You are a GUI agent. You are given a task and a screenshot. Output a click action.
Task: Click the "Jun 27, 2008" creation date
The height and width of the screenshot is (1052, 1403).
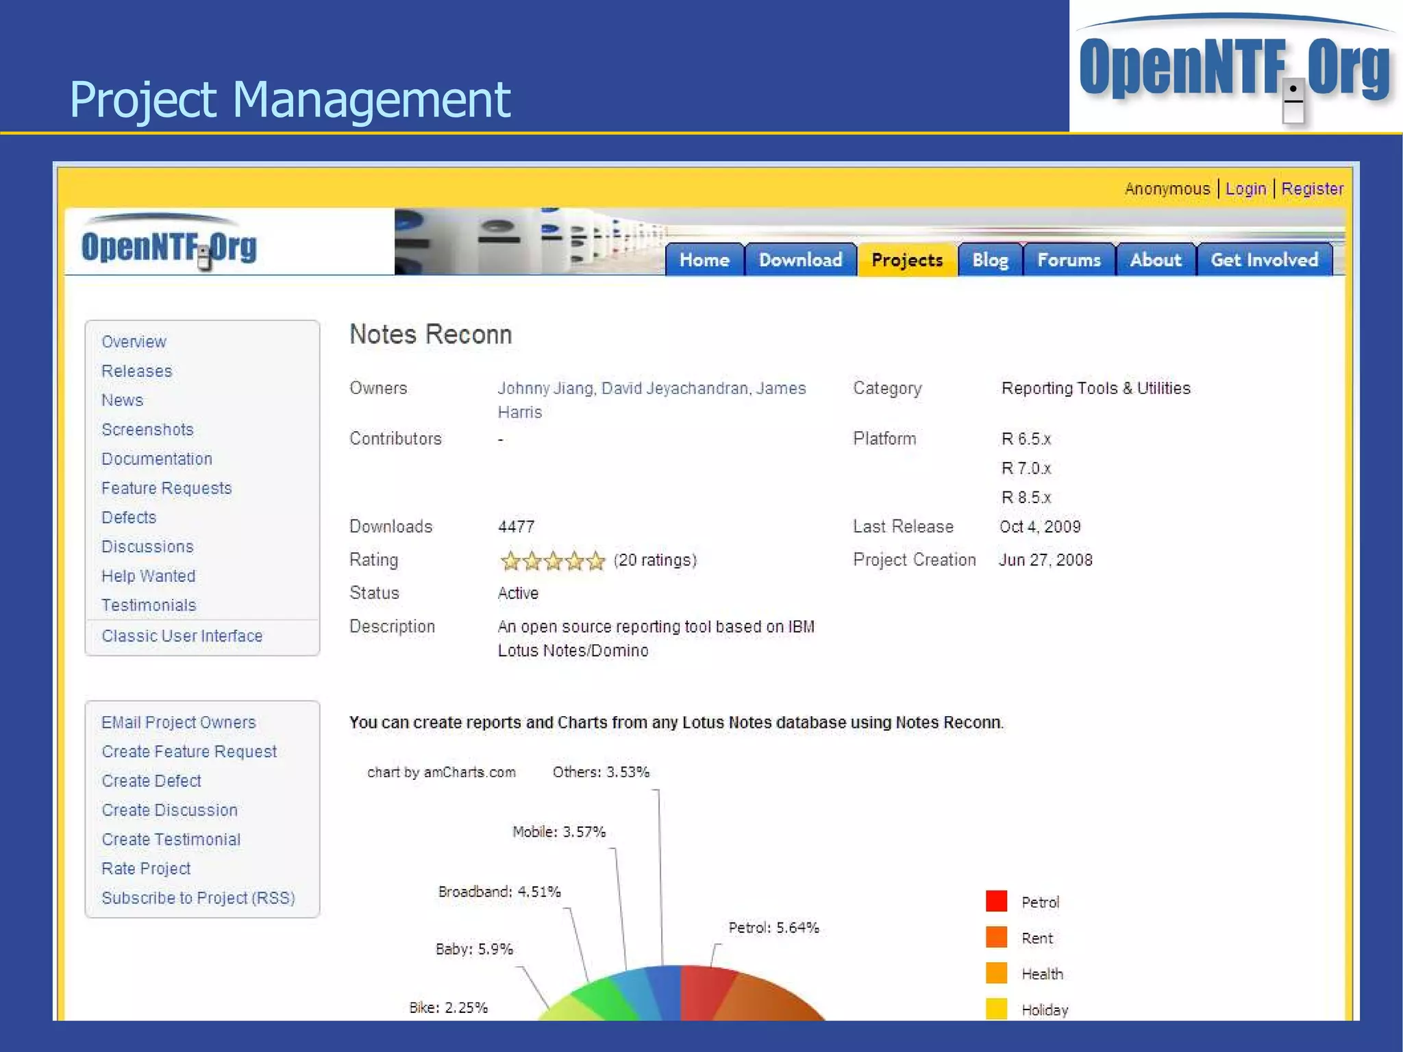1045,560
